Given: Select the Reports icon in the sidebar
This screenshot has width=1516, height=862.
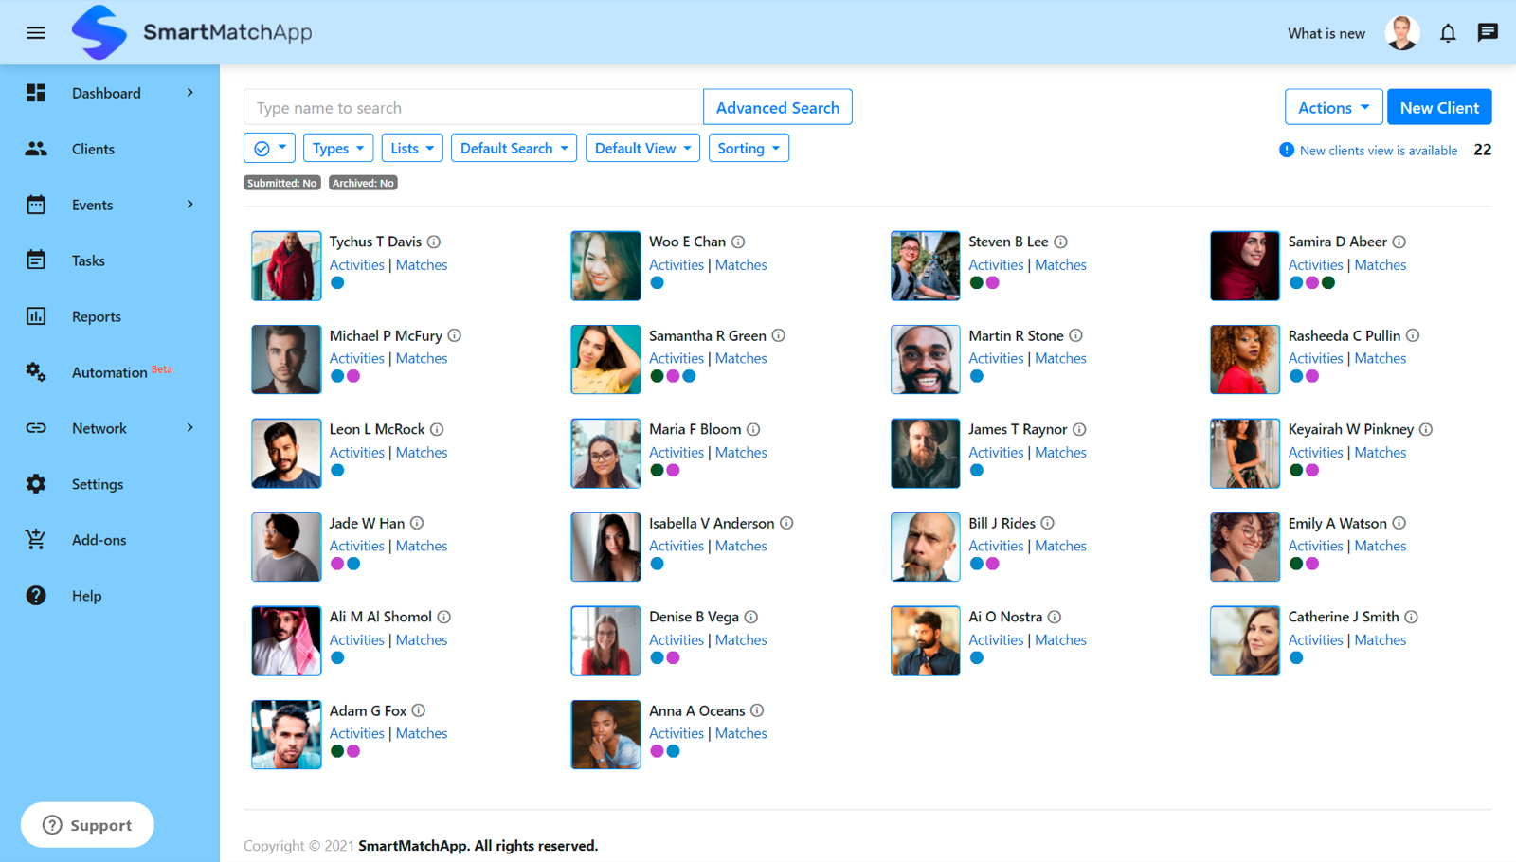Looking at the screenshot, I should point(35,316).
